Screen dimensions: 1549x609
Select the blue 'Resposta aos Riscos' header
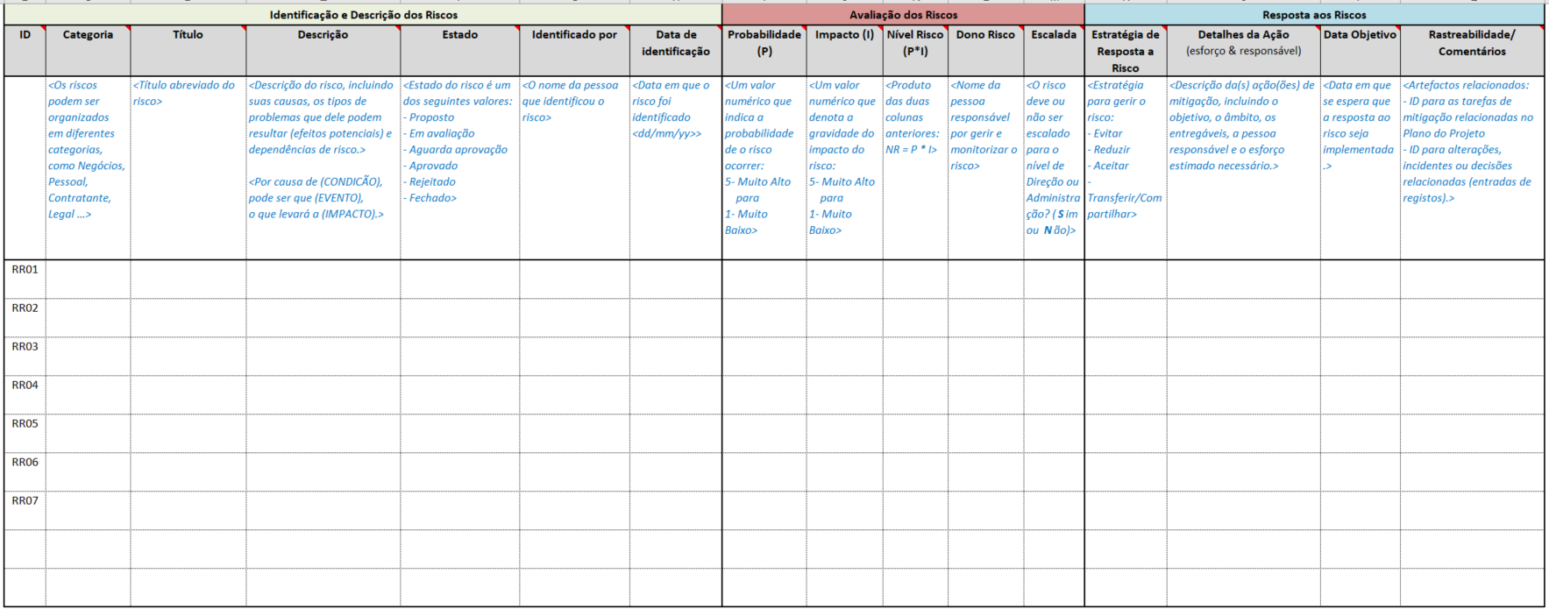pos(1313,15)
